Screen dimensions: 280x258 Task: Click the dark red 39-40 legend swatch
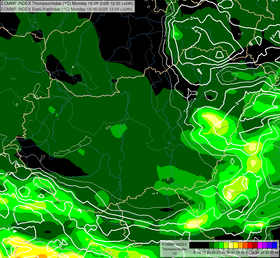click(255, 245)
